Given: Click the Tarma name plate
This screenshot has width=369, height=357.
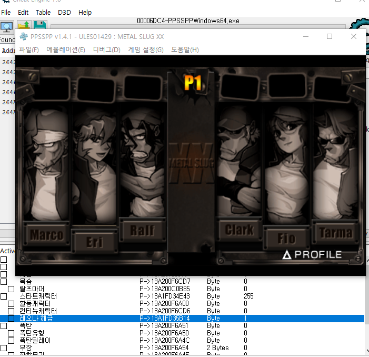Looking at the screenshot, I should 336,233.
